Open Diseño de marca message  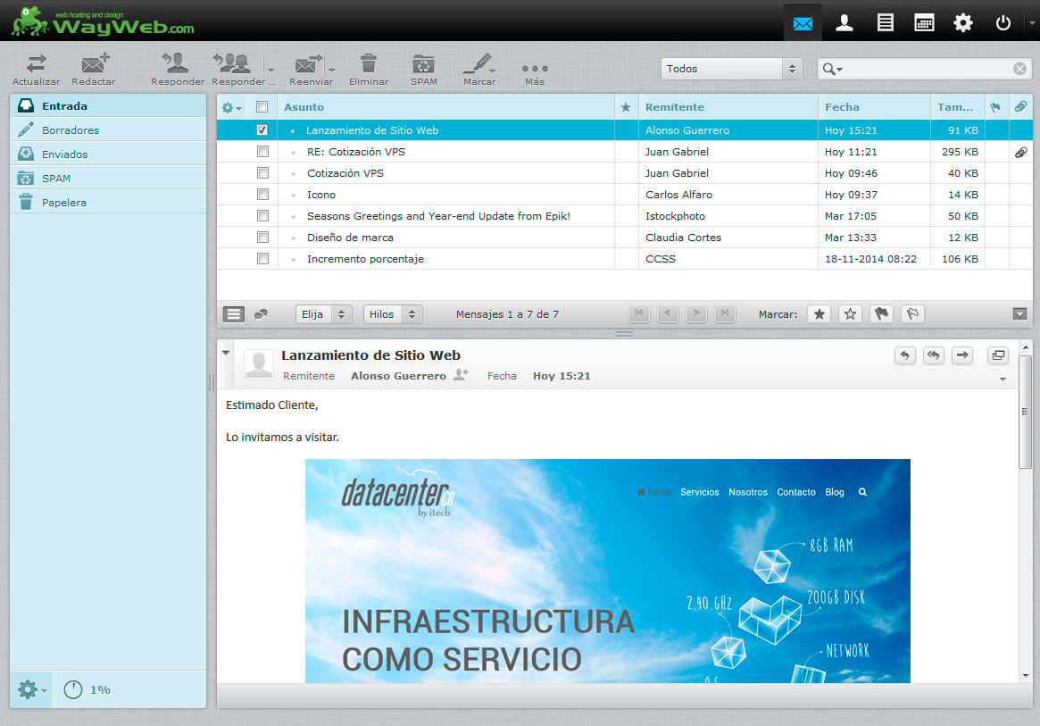(624, 237)
